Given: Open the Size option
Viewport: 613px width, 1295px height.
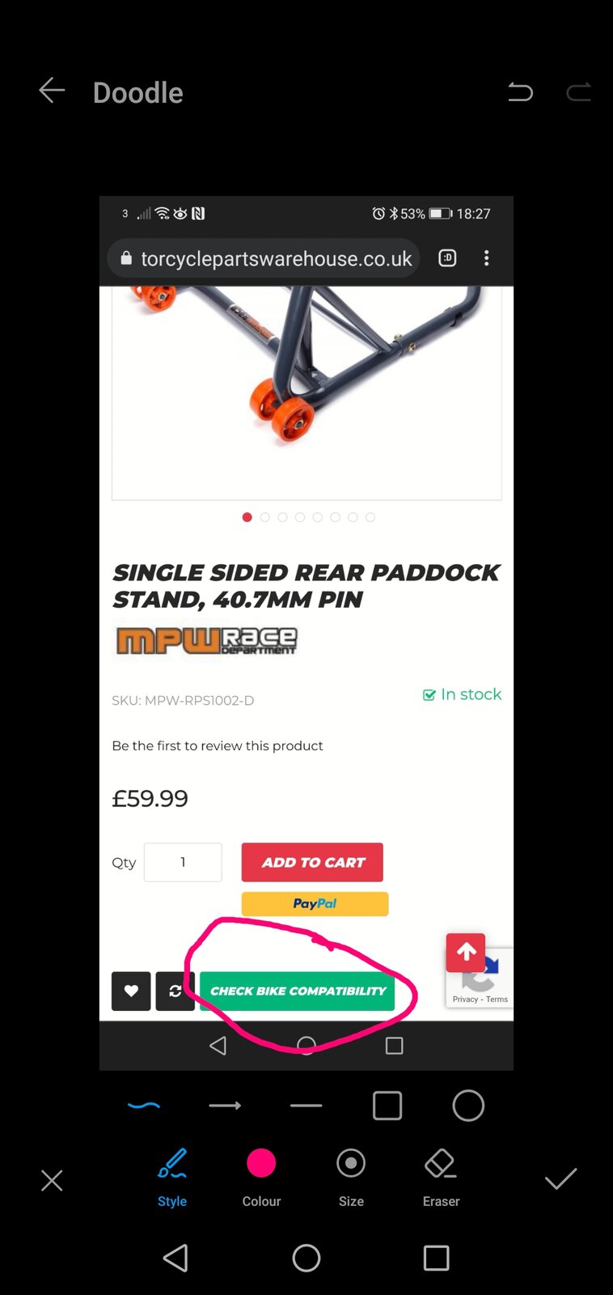Looking at the screenshot, I should [351, 1178].
